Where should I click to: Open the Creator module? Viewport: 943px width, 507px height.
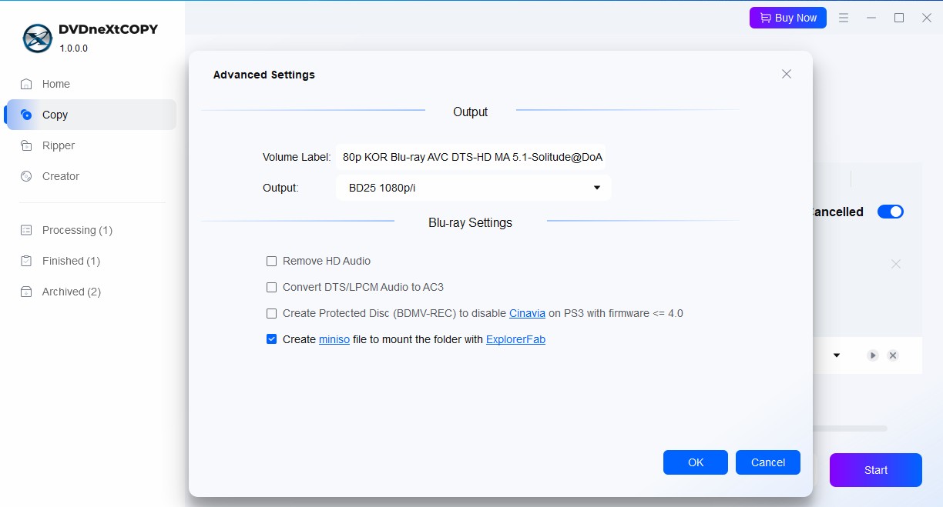pos(91,176)
